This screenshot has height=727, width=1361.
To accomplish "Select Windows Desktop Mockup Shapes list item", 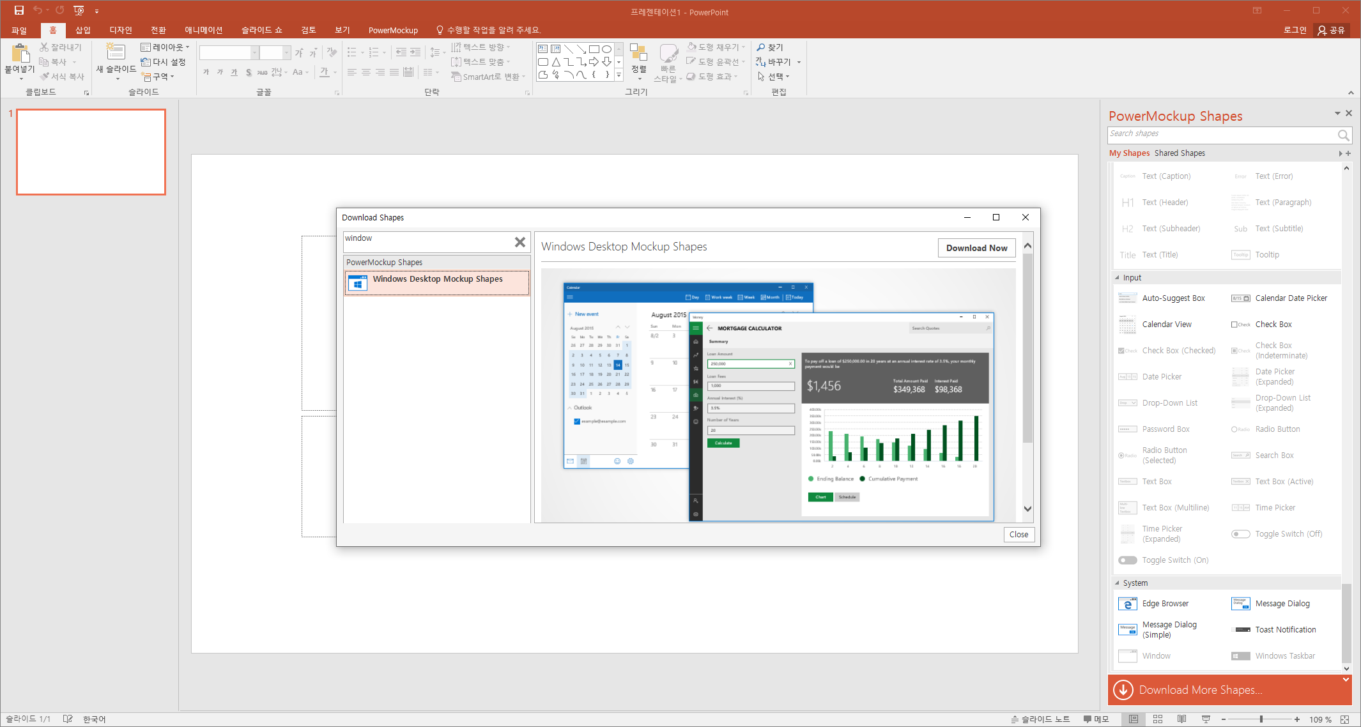I will (437, 282).
